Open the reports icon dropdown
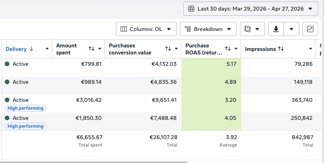 [252, 29]
